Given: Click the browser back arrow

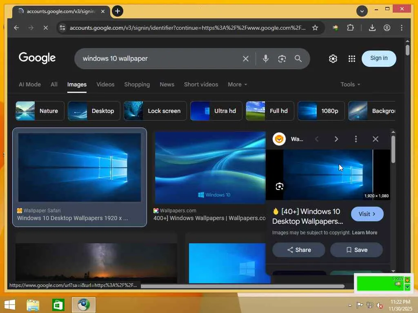Looking at the screenshot, I should point(16,28).
